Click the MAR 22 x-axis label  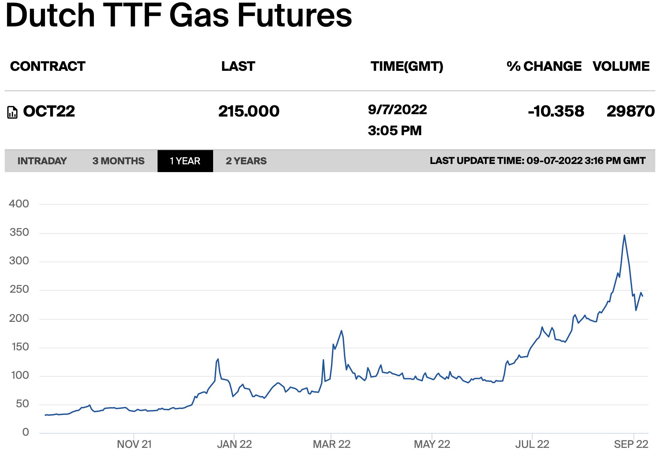click(x=331, y=444)
